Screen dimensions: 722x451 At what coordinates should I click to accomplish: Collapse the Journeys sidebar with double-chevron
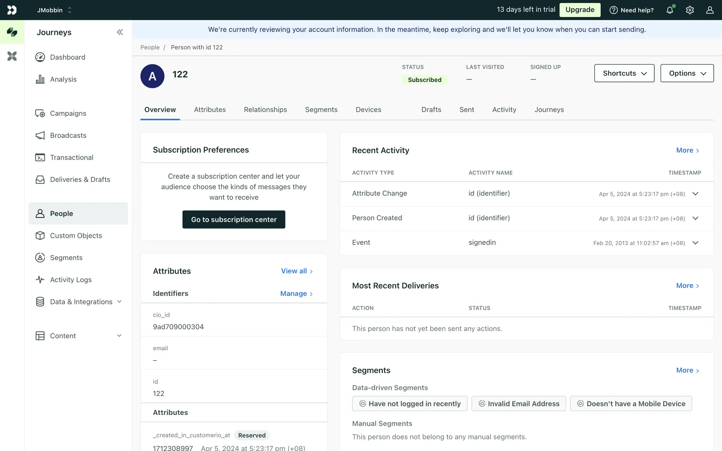click(120, 32)
